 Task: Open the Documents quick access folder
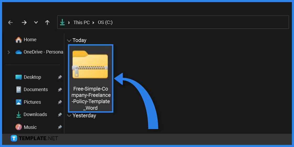pyautogui.click(x=35, y=90)
